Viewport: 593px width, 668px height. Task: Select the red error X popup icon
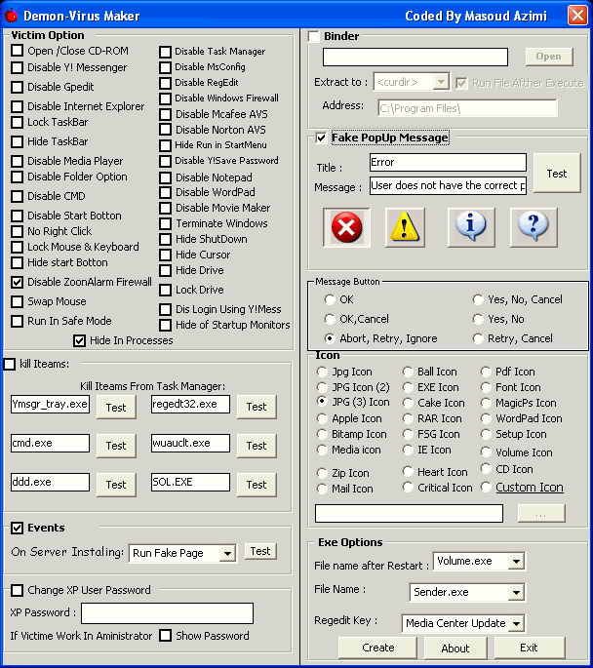[x=346, y=227]
